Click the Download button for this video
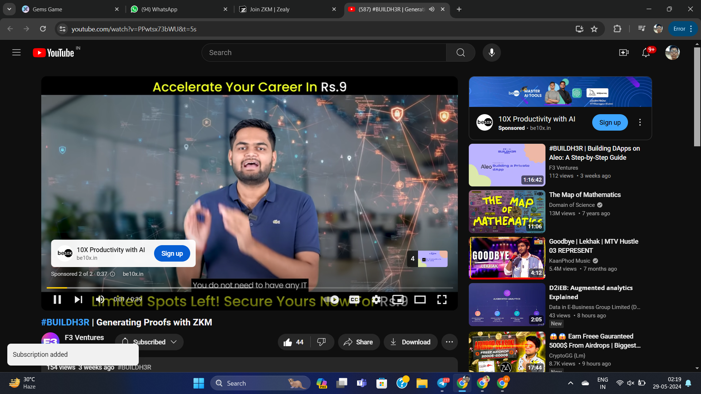Image resolution: width=701 pixels, height=394 pixels. point(409,342)
